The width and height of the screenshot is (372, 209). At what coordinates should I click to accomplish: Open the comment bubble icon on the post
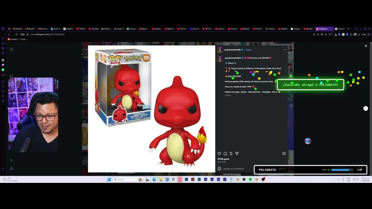[x=225, y=154]
